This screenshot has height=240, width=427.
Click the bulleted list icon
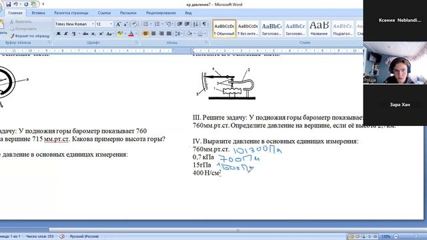(x=145, y=24)
